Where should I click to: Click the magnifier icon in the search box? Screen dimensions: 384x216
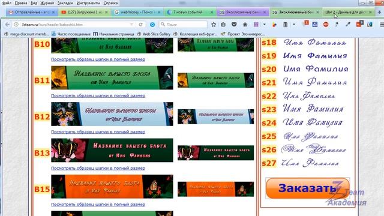163,24
